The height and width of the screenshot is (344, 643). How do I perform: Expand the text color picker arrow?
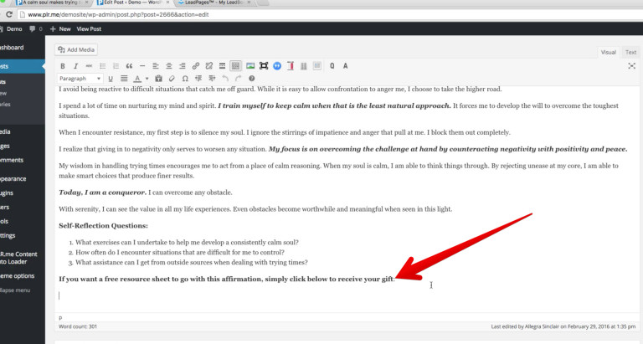coord(147,79)
